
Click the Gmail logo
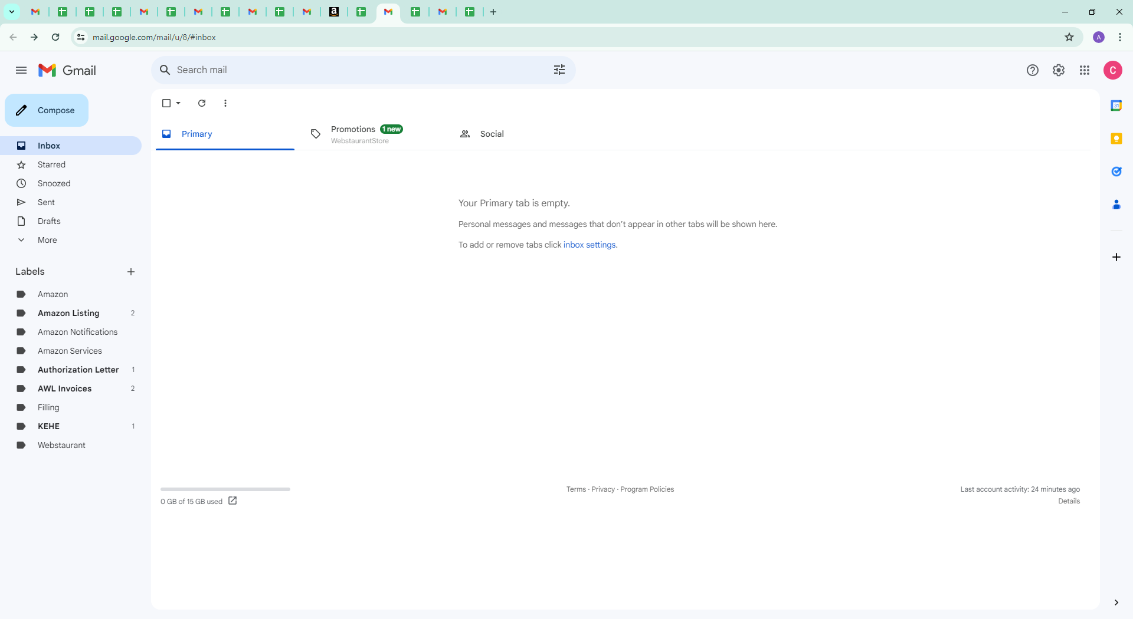point(67,70)
